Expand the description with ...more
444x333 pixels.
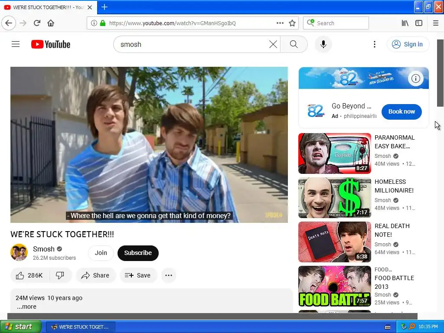[x=26, y=307]
